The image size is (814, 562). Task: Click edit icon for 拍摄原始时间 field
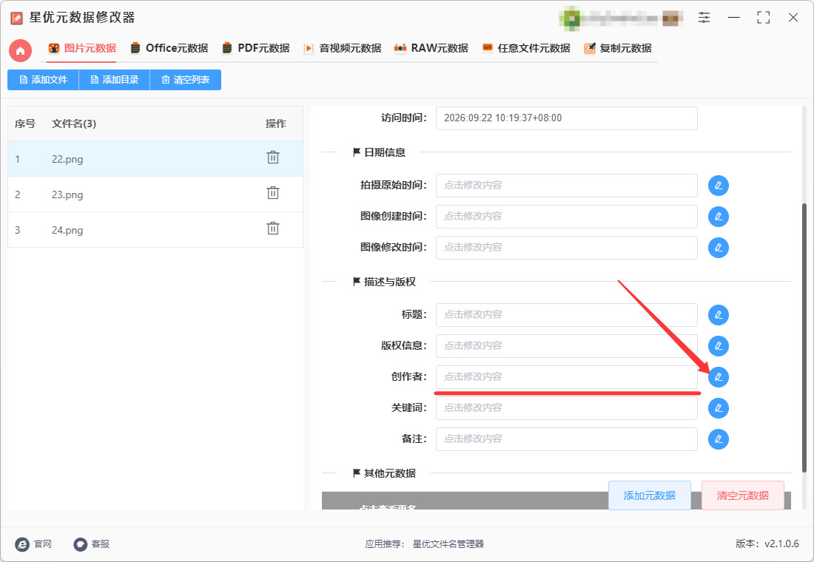click(719, 186)
